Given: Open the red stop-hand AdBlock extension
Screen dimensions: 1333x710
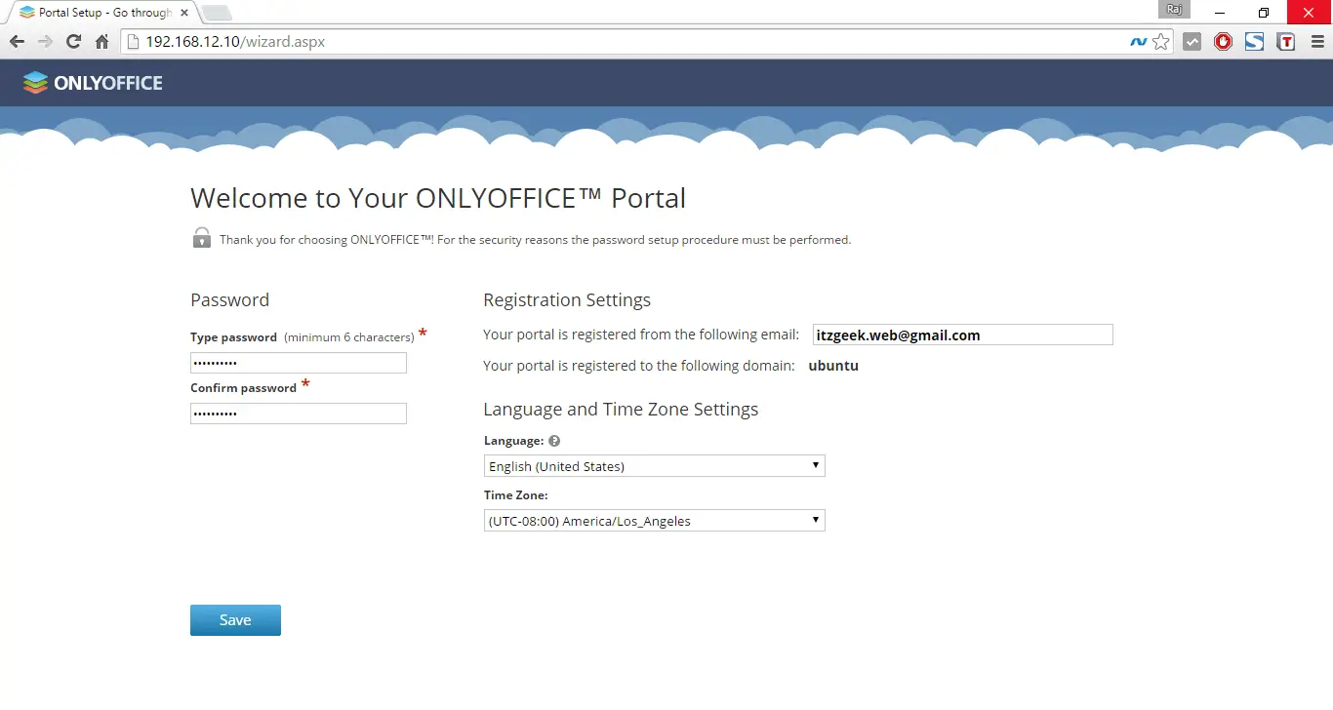Looking at the screenshot, I should pos(1224,42).
